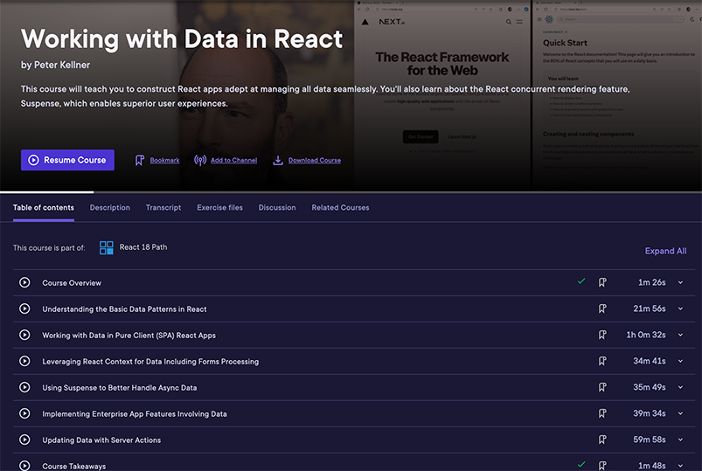Bookmark the Course Takeaways module
This screenshot has height=471, width=702.
[602, 466]
